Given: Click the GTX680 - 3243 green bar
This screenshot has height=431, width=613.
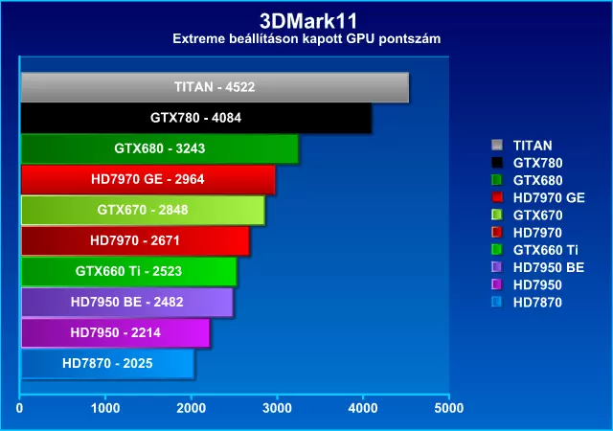Looking at the screenshot, I should (159, 148).
